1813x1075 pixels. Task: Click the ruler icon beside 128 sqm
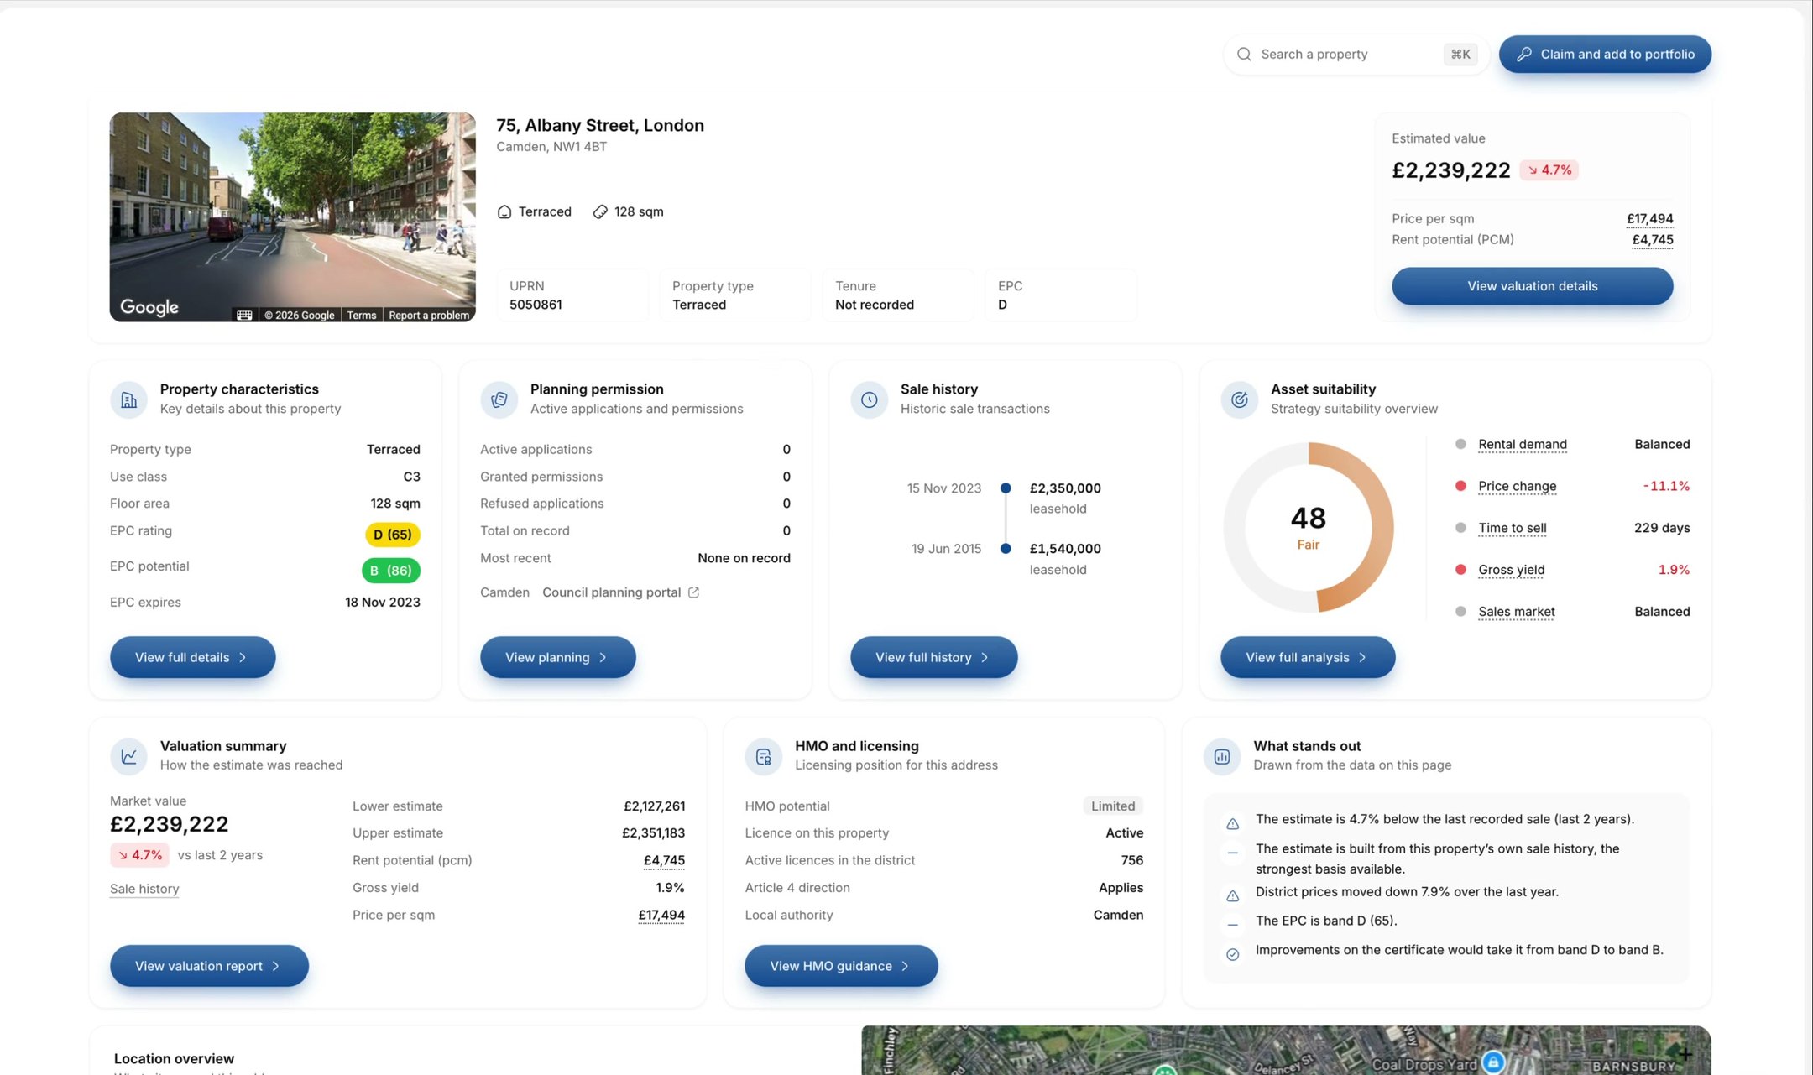click(600, 211)
